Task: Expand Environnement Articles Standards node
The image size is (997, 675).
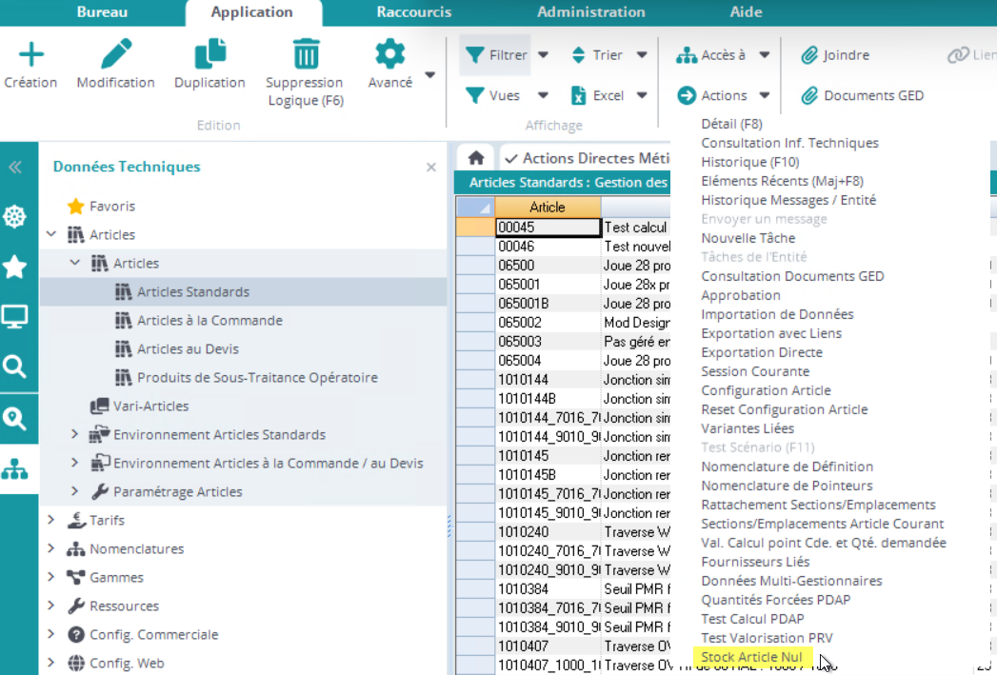Action: (x=75, y=434)
